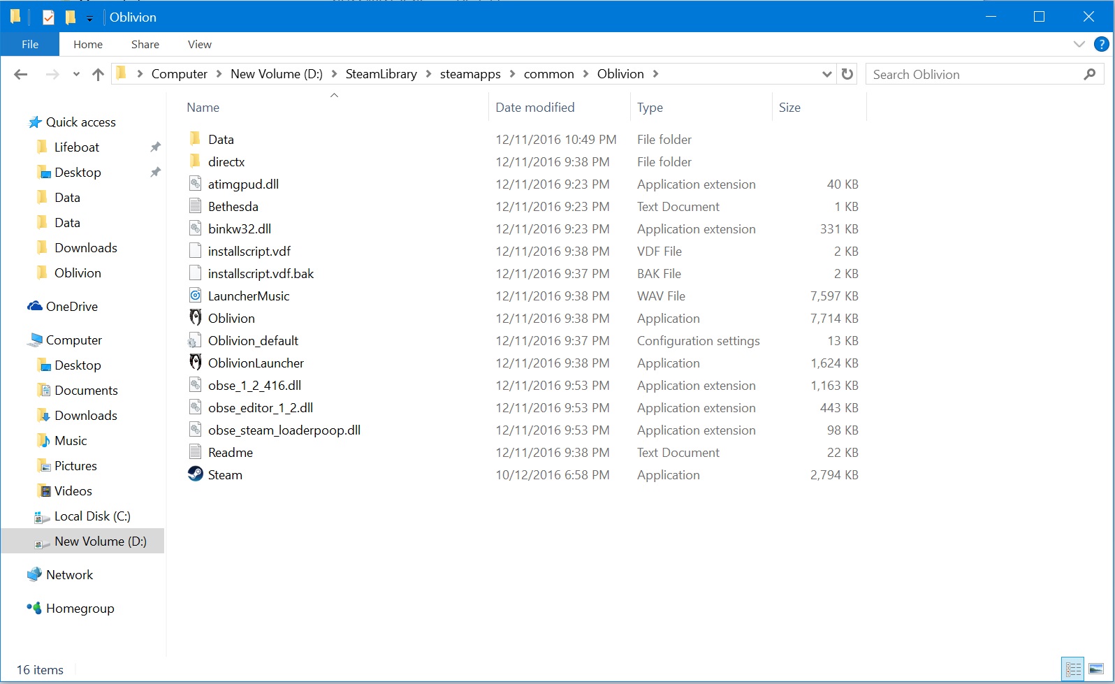Image resolution: width=1115 pixels, height=684 pixels.
Task: Click the Data folder icon in file list
Action: pos(196,139)
